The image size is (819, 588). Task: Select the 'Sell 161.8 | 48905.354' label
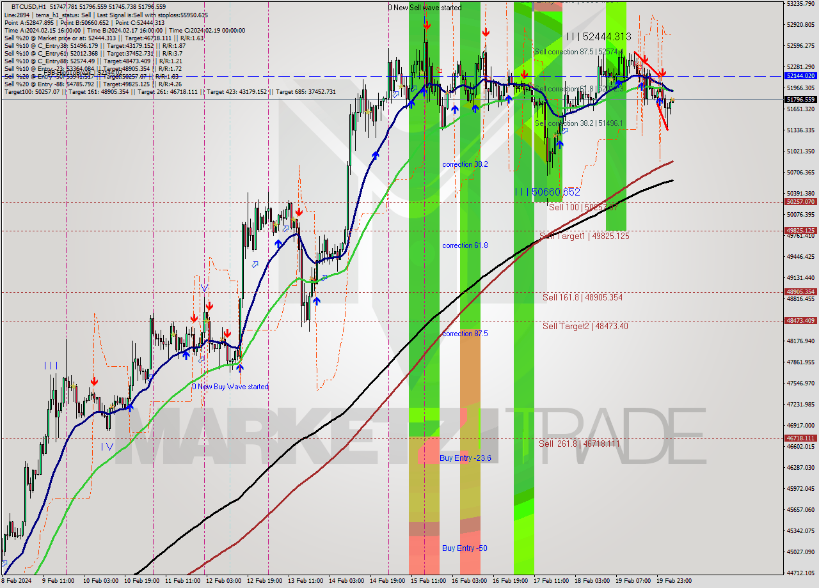point(582,297)
